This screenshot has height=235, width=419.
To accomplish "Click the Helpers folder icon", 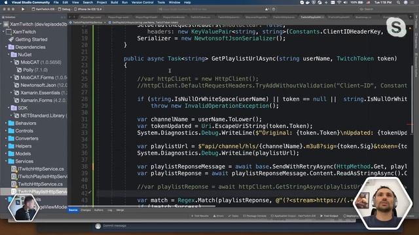I will [x=11, y=146].
